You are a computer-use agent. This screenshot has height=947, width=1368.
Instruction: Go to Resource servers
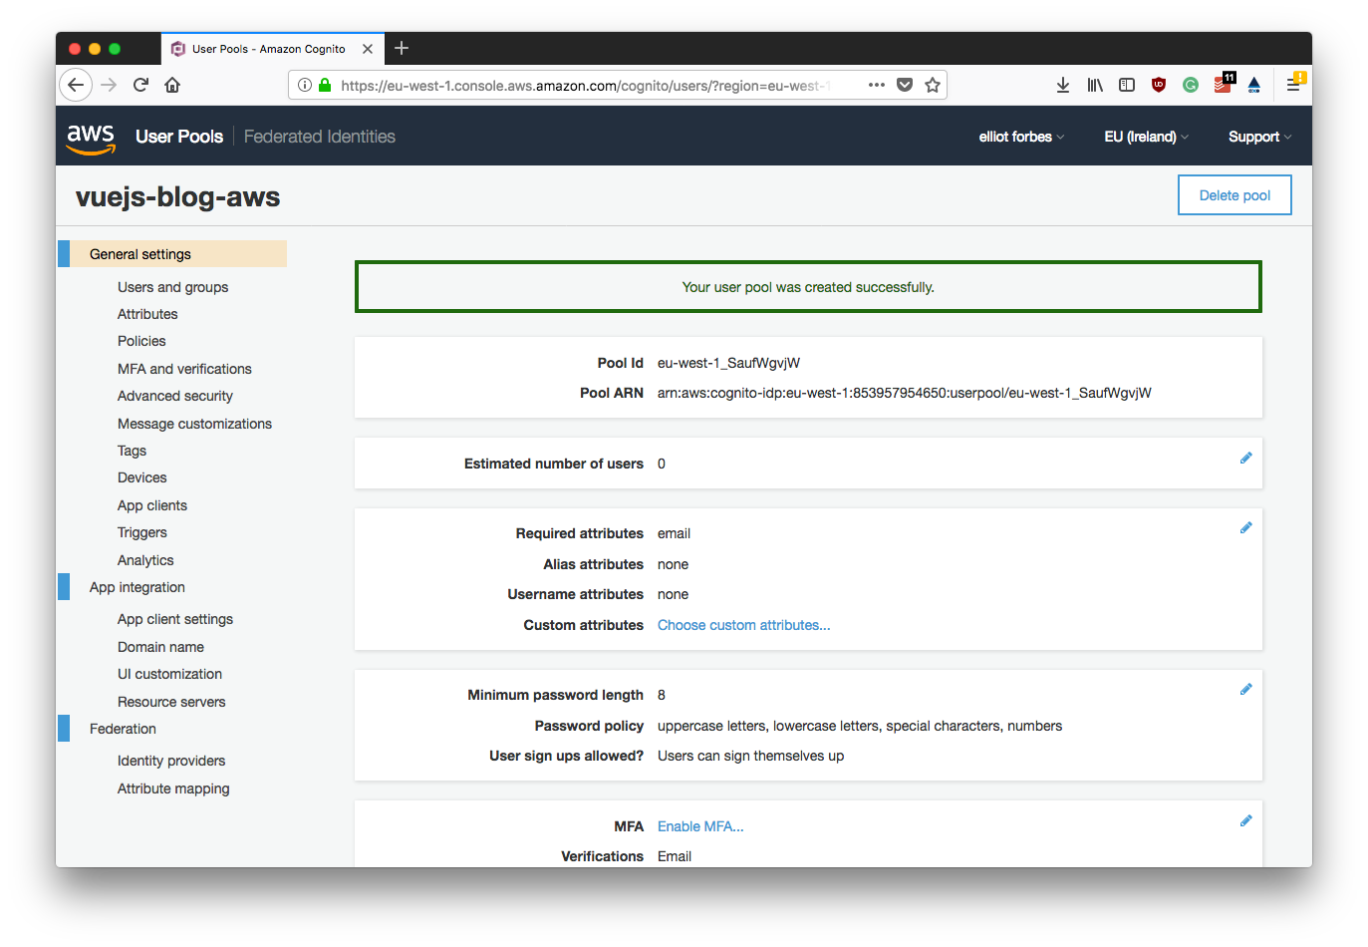(171, 702)
